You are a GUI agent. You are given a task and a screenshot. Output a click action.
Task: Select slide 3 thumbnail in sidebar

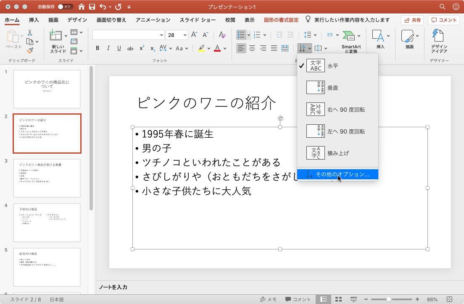coord(47,178)
